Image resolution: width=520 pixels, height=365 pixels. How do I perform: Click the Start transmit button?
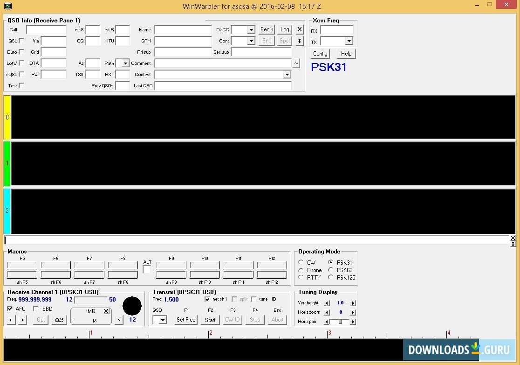(210, 320)
